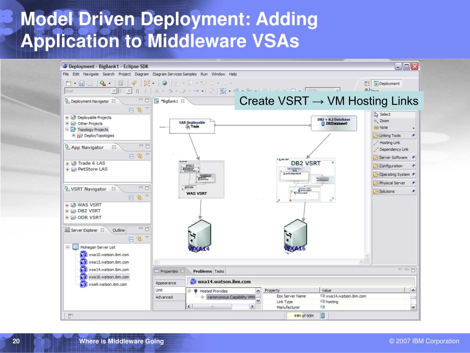
Task: Expand the Trade 6 LAS node
Action: click(67, 164)
